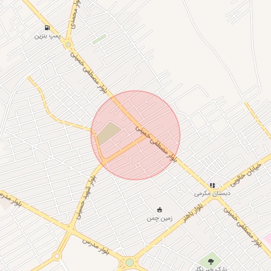The width and height of the screenshot is (271, 271).
Task: Click the زمین چمن text label
Action: [159, 219]
